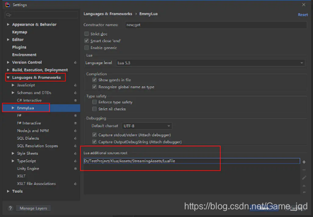The height and width of the screenshot is (217, 313).
Task: Toggle Recognize global name as type
Action: pos(94,87)
